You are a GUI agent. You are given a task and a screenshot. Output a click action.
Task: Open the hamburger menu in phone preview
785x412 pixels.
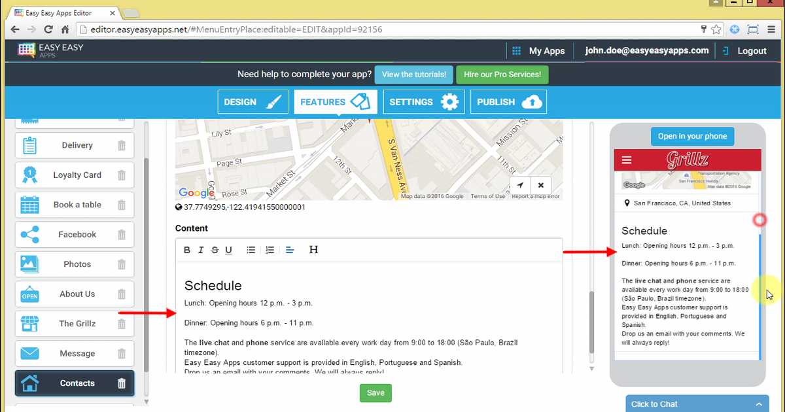(626, 159)
